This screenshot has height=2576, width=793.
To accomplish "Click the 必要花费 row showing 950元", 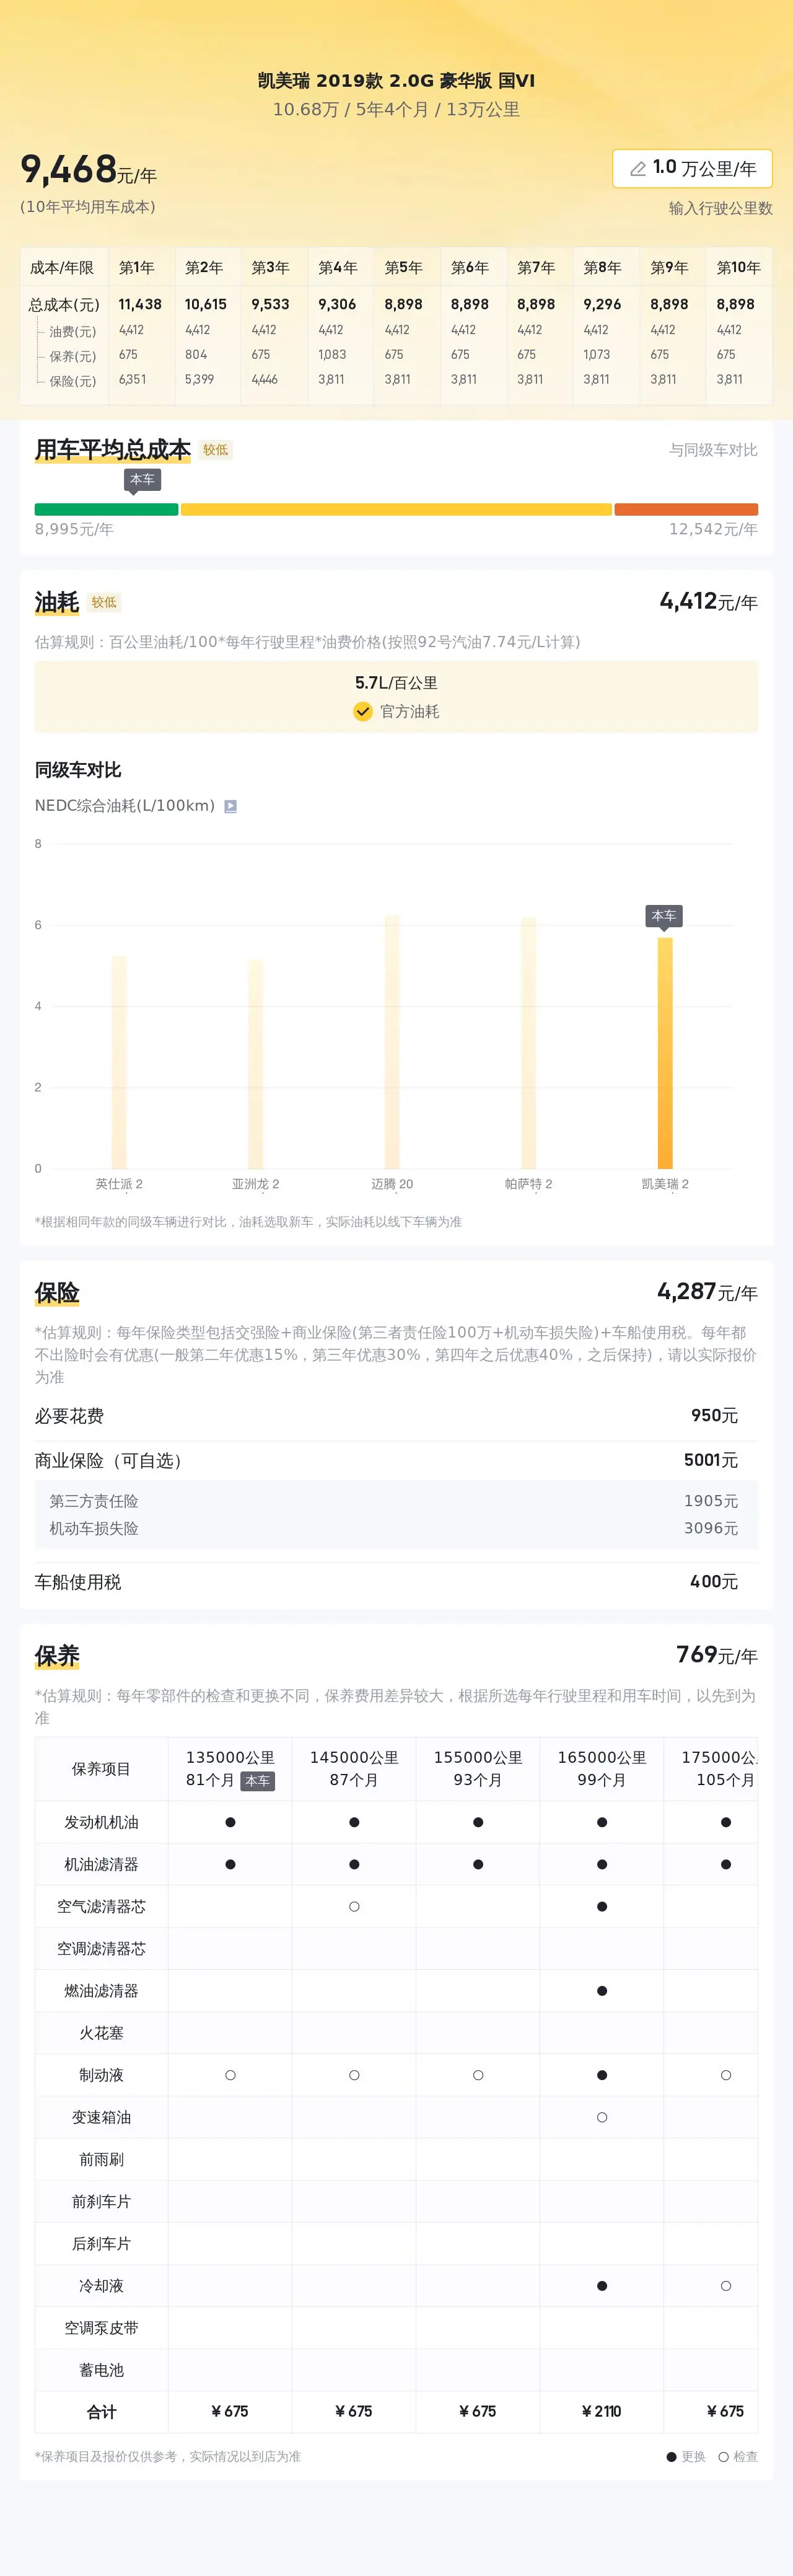I will point(396,1416).
